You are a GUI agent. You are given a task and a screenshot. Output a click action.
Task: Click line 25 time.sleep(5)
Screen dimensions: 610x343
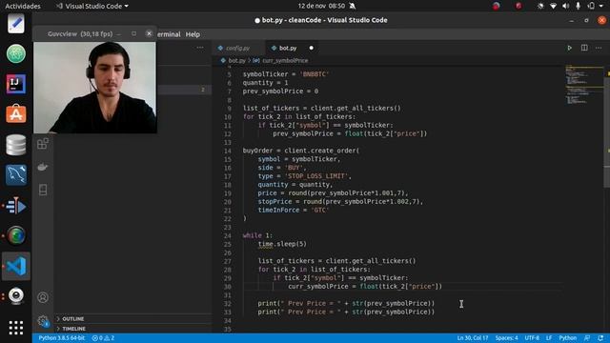point(282,244)
